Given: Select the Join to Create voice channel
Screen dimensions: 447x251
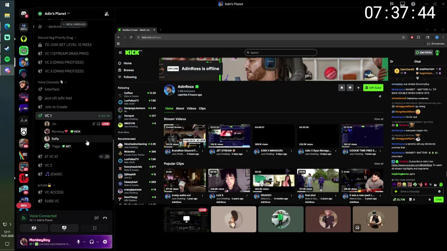Looking at the screenshot, I should (56, 107).
